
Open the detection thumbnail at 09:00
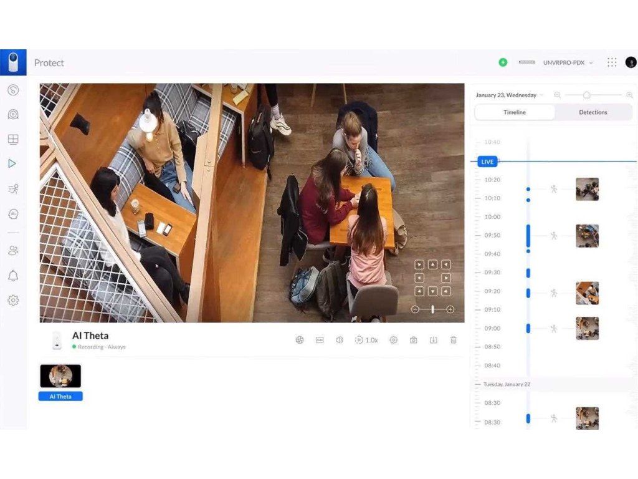[x=587, y=328]
